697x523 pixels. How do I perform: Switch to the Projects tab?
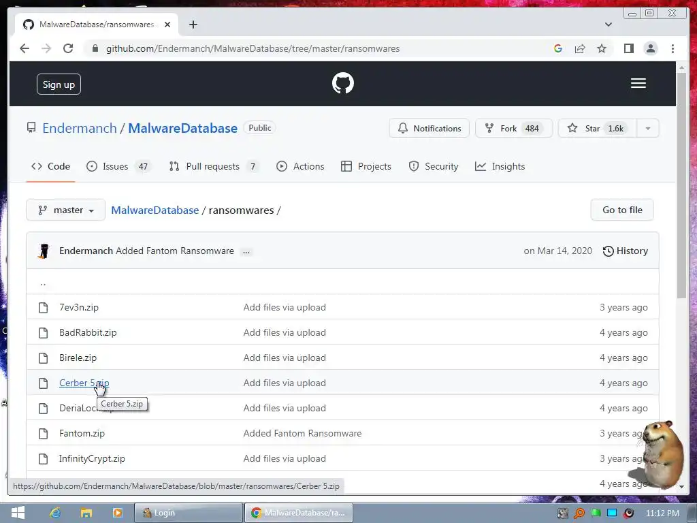[366, 166]
